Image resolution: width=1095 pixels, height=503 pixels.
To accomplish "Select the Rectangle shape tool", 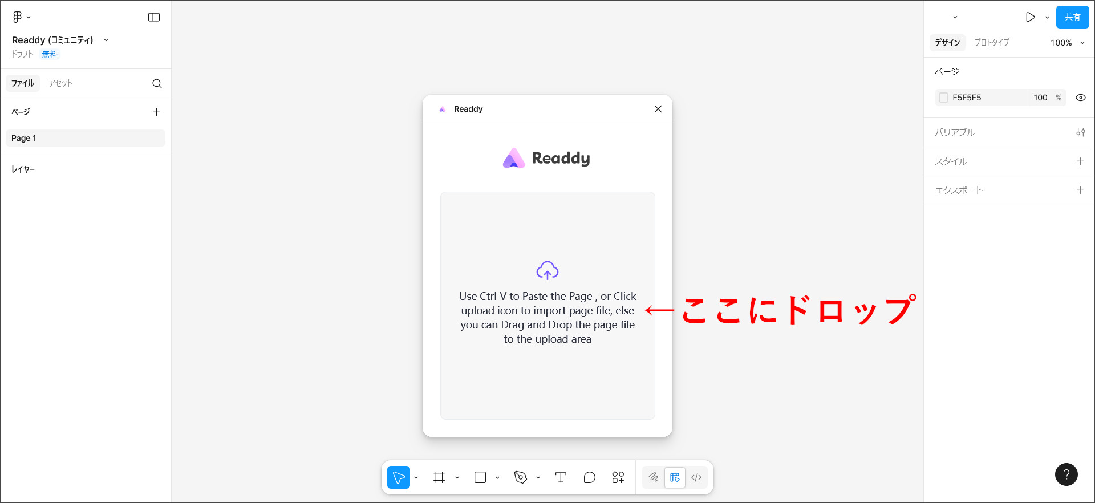I will tap(480, 477).
